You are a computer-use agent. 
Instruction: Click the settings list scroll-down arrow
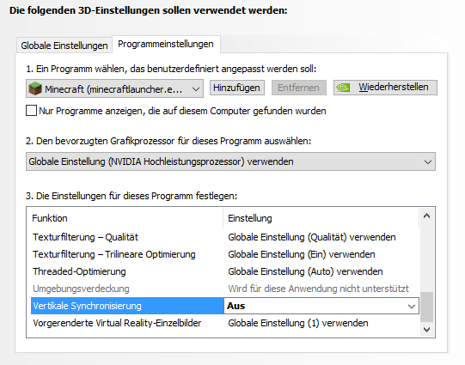coord(426,330)
